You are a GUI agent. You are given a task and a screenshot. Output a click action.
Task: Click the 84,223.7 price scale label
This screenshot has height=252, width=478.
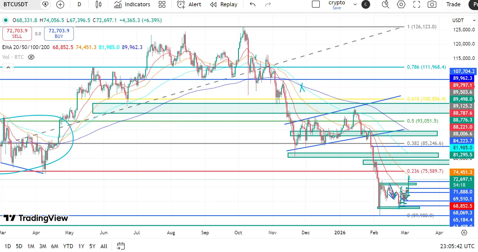462,141
